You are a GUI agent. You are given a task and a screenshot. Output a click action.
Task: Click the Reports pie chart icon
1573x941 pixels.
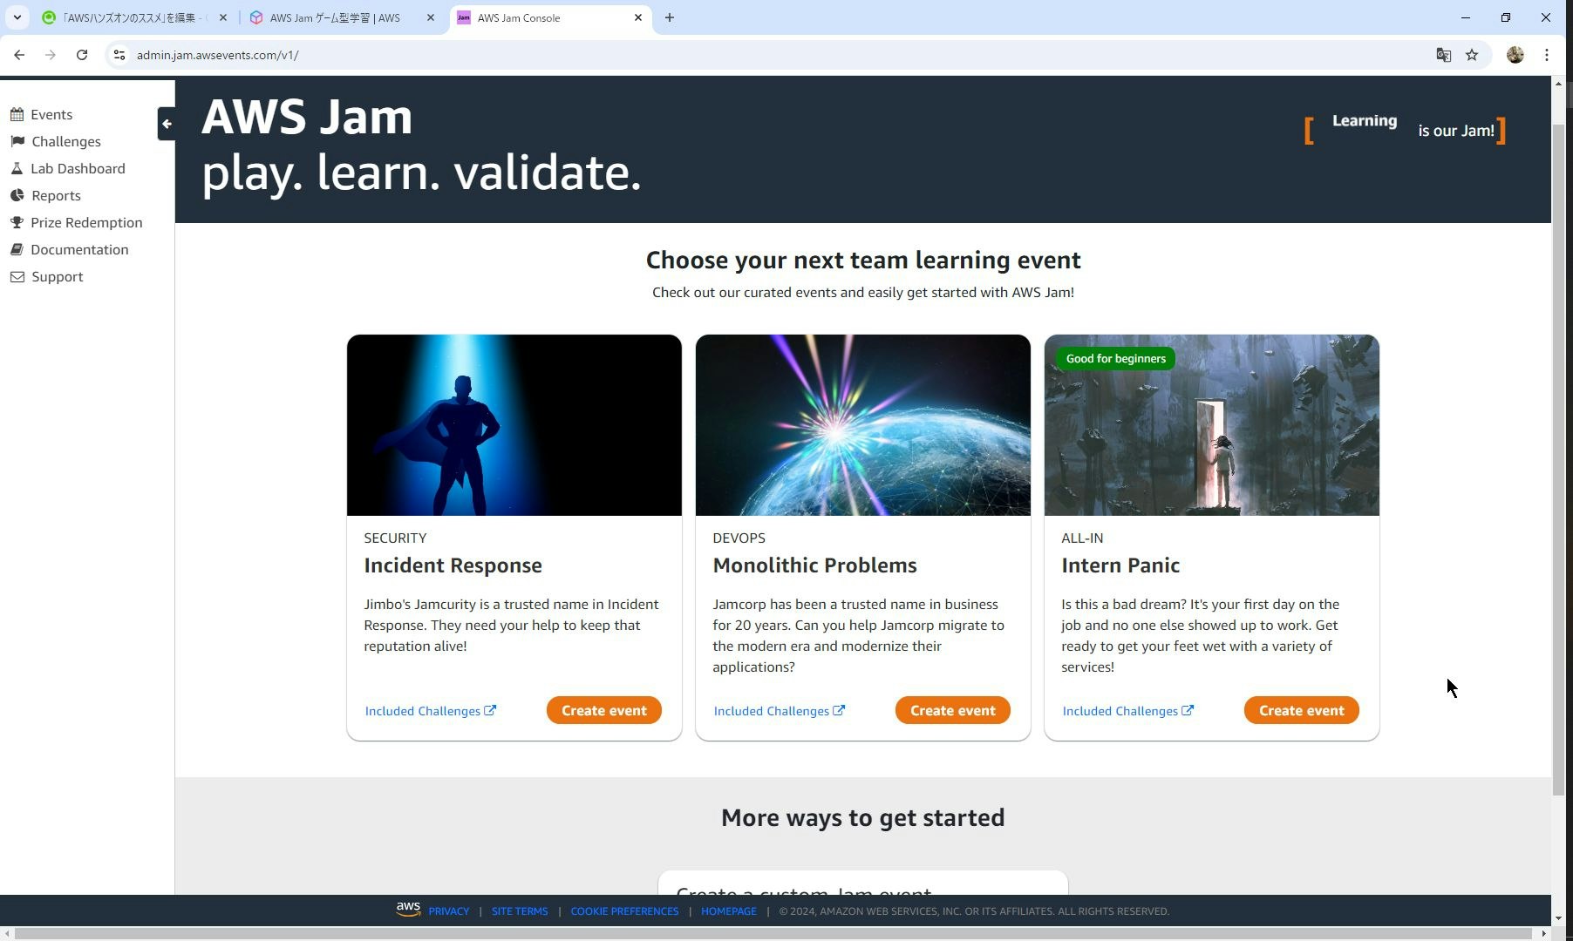point(17,195)
